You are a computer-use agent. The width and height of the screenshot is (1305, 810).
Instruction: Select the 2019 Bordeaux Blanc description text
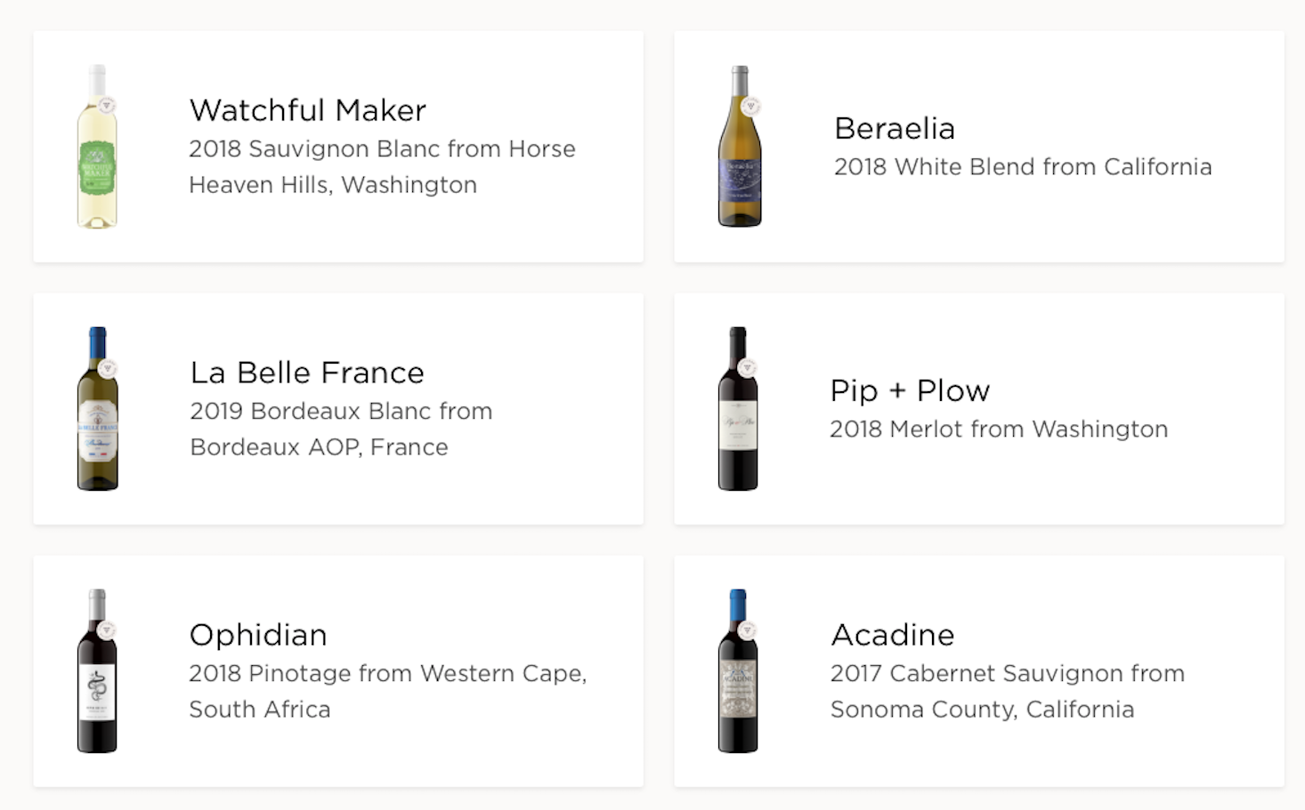(341, 429)
